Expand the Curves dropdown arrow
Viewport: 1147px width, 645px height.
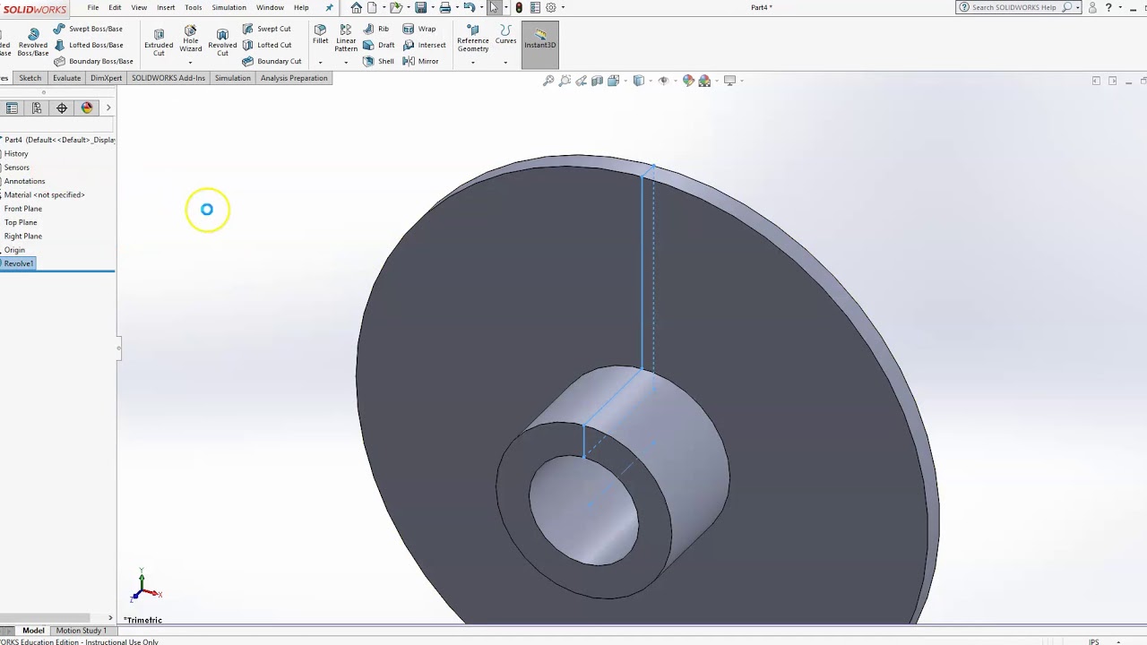point(505,62)
